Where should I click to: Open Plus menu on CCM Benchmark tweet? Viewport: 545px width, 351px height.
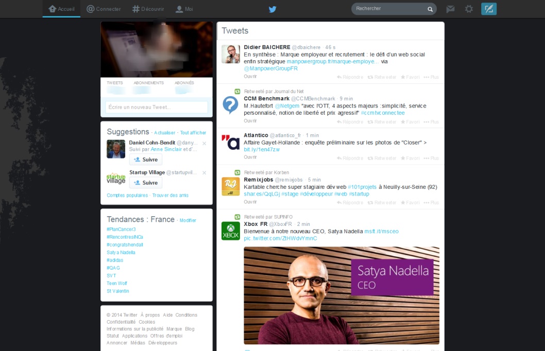tap(431, 122)
